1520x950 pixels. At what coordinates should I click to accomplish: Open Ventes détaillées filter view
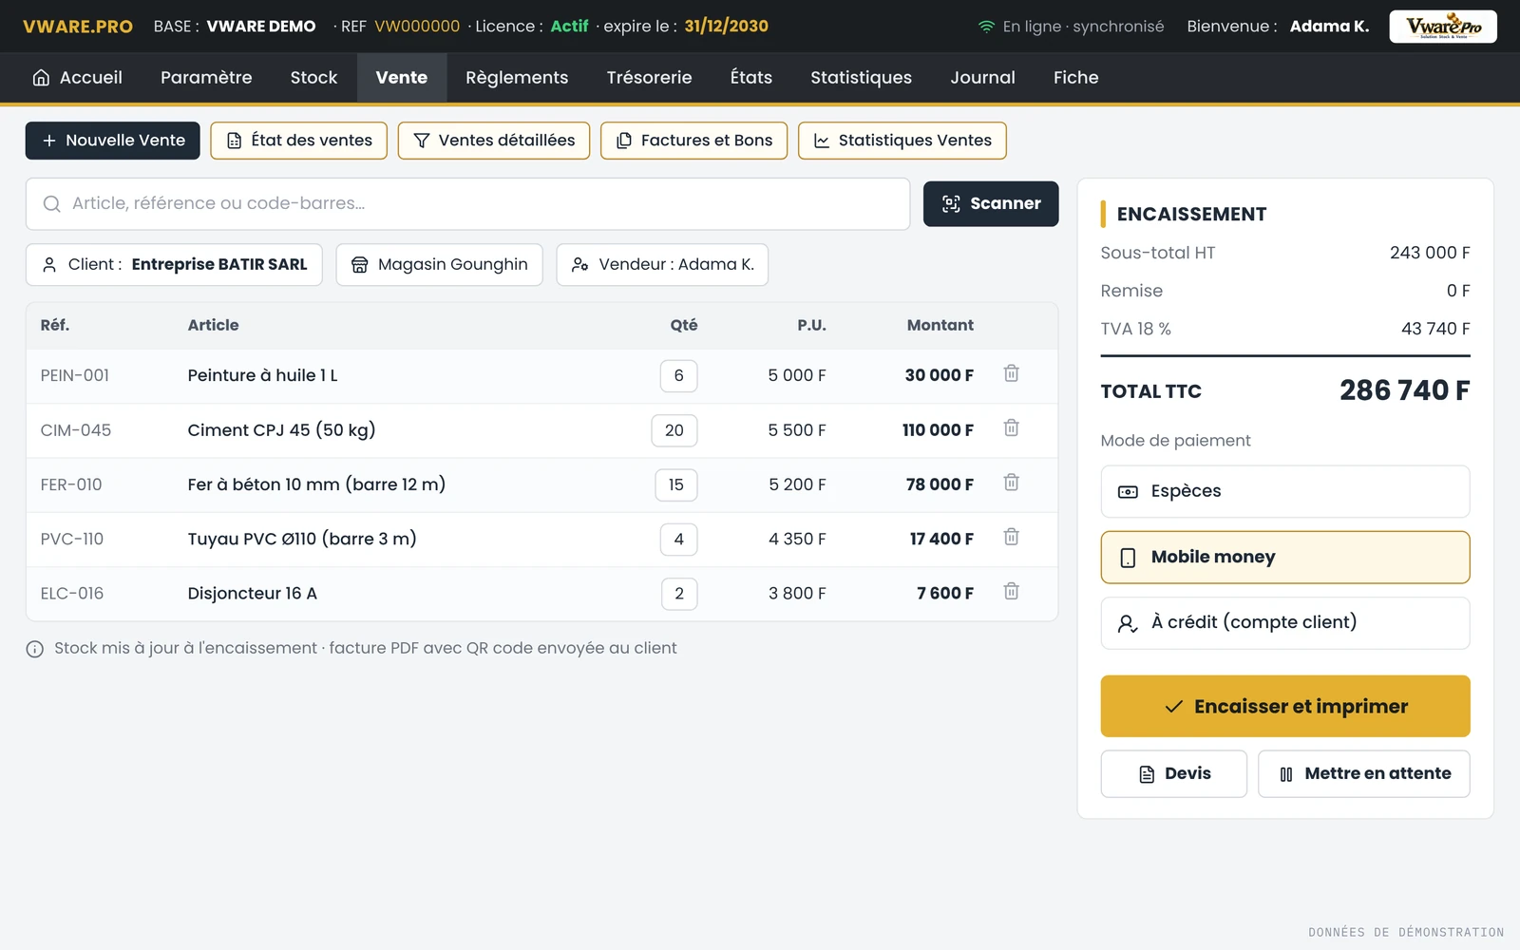coord(494,141)
